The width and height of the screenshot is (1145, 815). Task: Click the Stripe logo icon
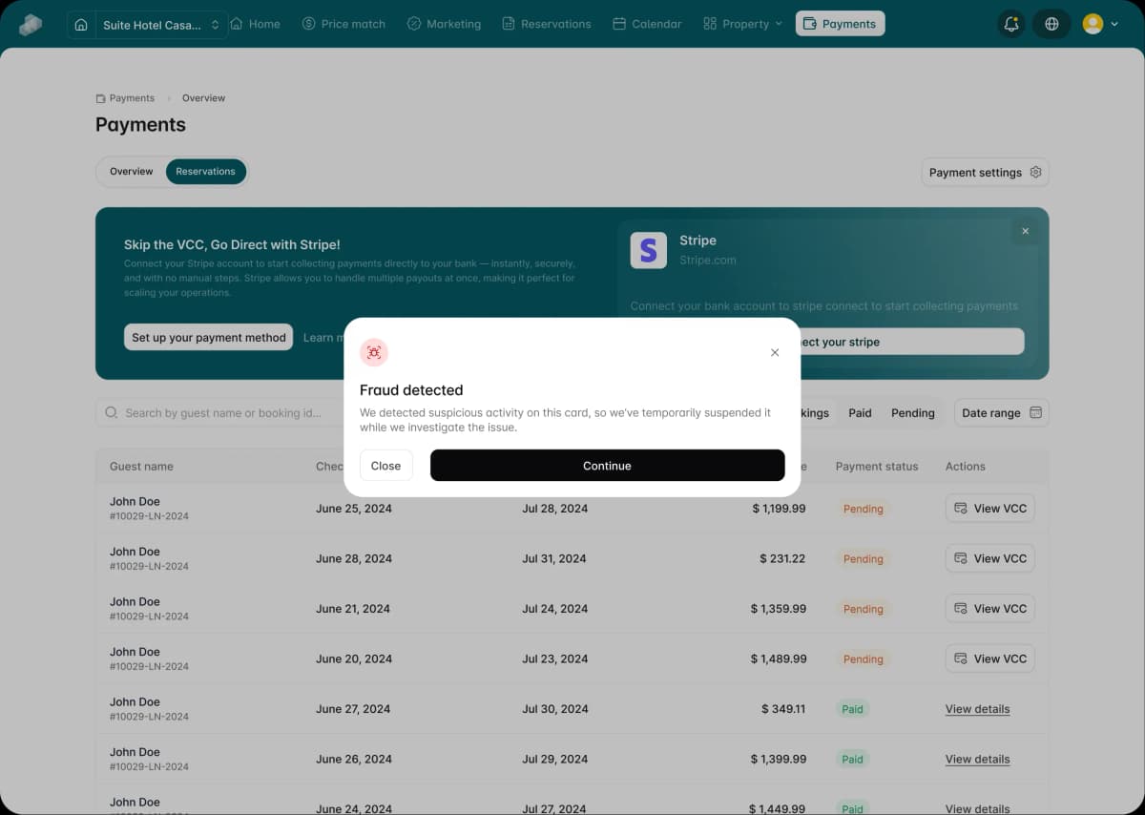pyautogui.click(x=649, y=250)
